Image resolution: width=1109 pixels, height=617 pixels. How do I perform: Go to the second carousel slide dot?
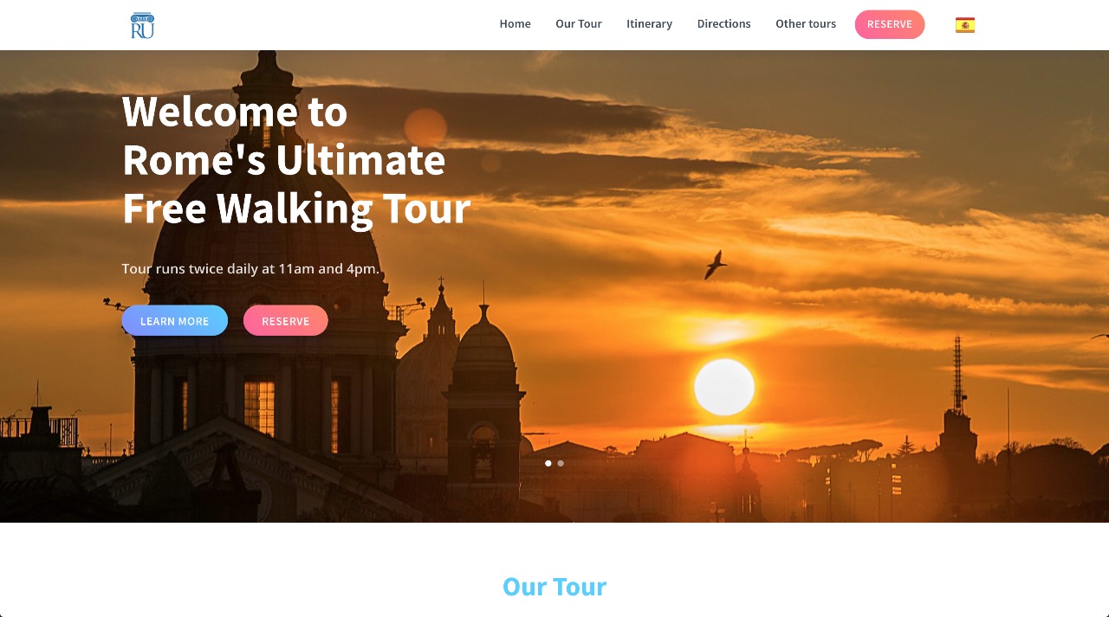[561, 463]
